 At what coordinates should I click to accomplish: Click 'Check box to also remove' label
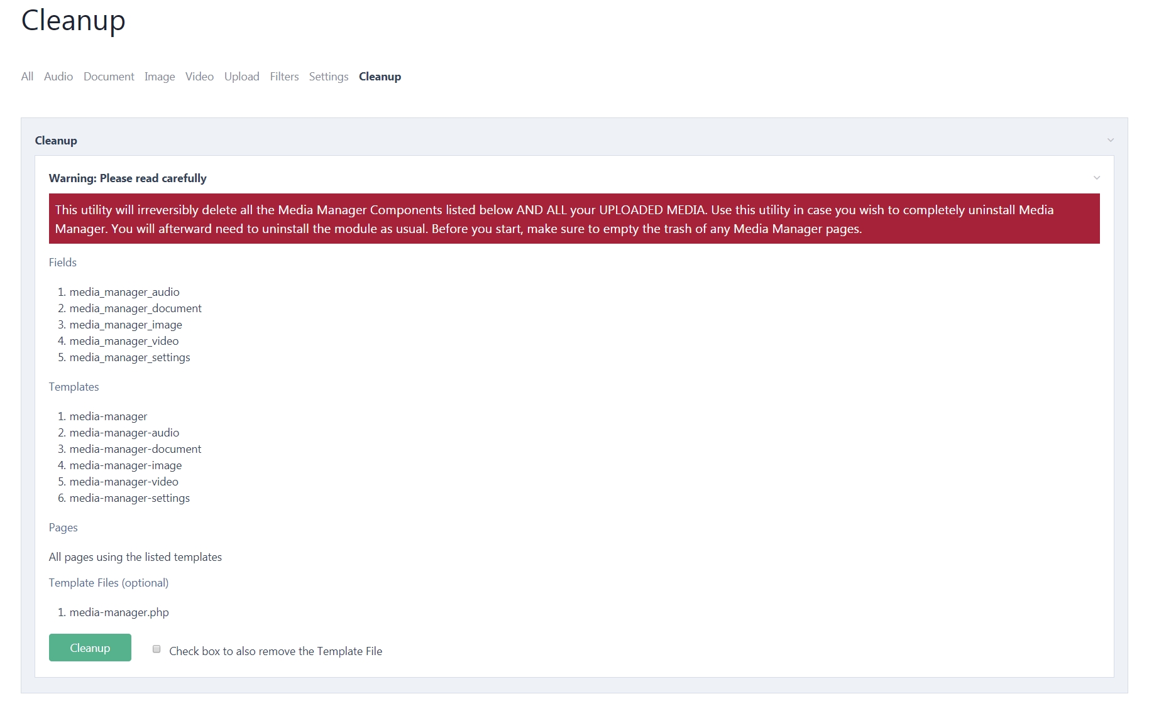click(x=275, y=651)
